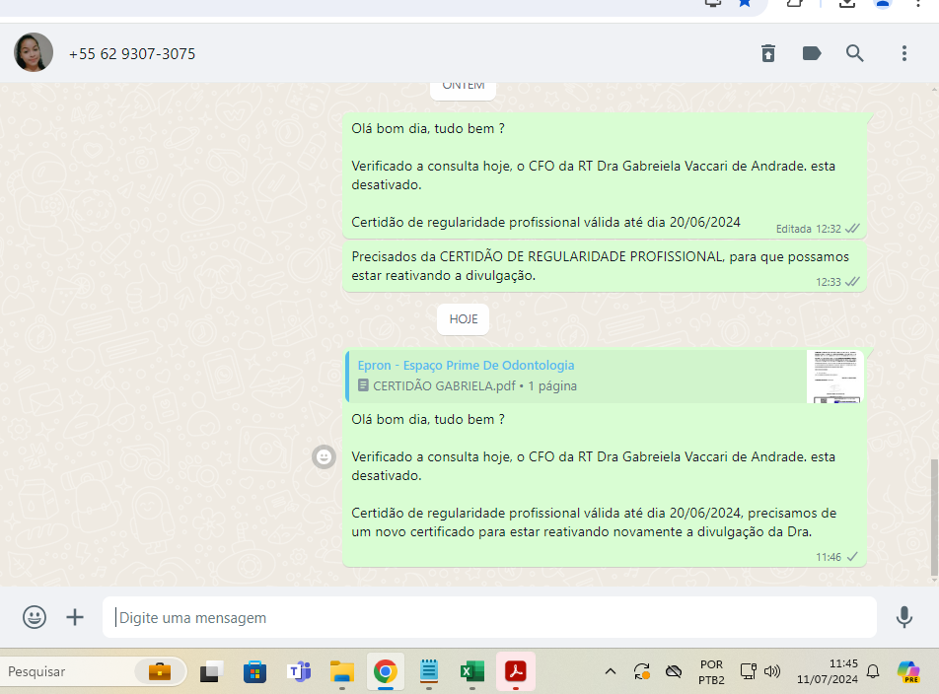Screen dimensions: 939x694
Task: Open the clock showing 11:45 11/07/2024
Action: point(827,671)
